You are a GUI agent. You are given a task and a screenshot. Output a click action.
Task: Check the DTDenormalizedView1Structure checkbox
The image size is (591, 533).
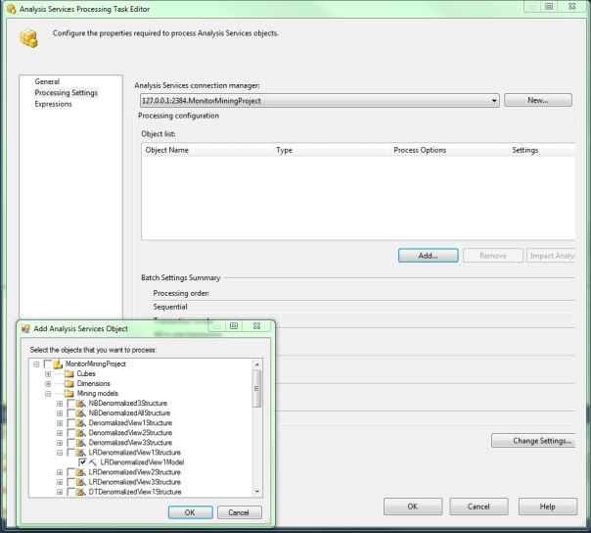pyautogui.click(x=70, y=492)
